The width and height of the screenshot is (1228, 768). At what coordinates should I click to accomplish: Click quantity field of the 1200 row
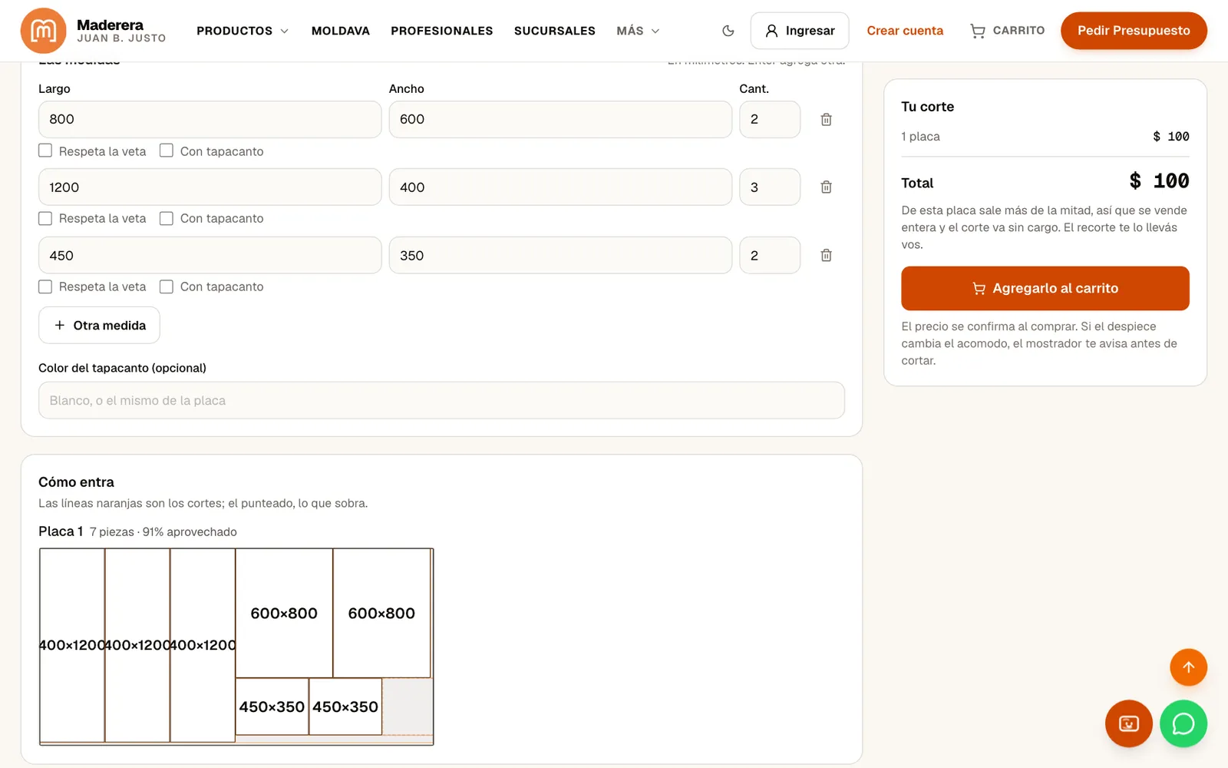pos(770,187)
